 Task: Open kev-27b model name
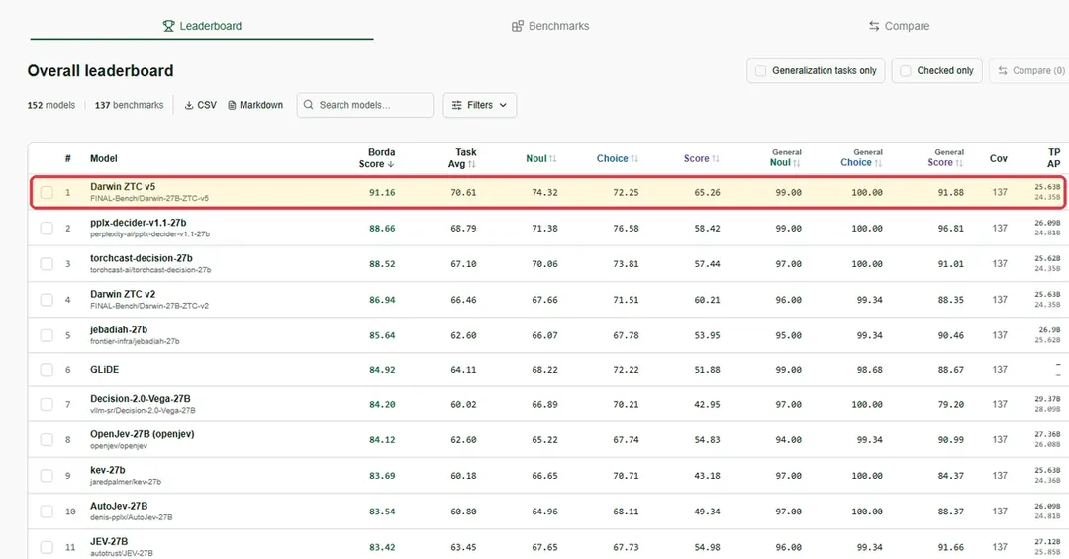point(108,470)
